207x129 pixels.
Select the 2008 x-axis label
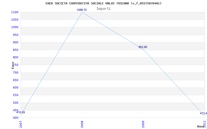pos(82,124)
